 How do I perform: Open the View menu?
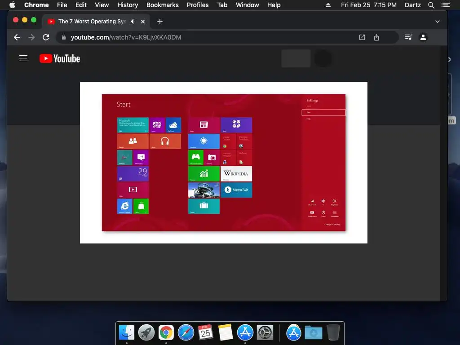[102, 5]
